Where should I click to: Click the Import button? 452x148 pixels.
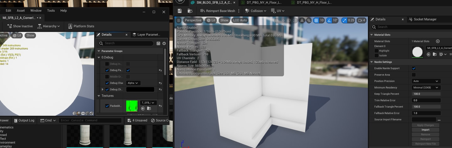tap(425, 130)
